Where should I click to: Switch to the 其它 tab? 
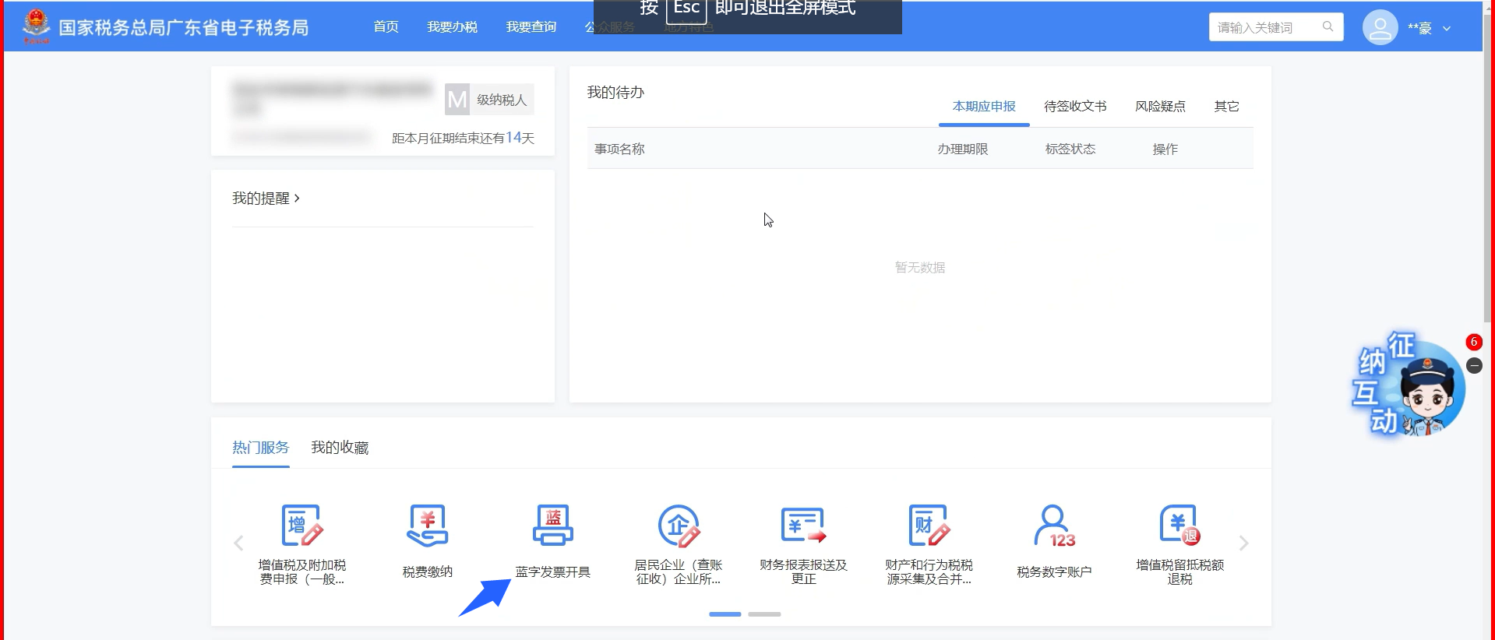(1226, 106)
